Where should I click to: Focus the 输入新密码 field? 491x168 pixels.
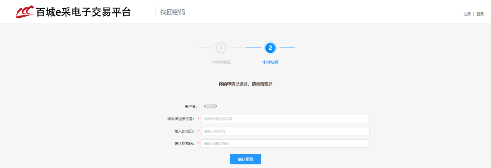click(285, 131)
